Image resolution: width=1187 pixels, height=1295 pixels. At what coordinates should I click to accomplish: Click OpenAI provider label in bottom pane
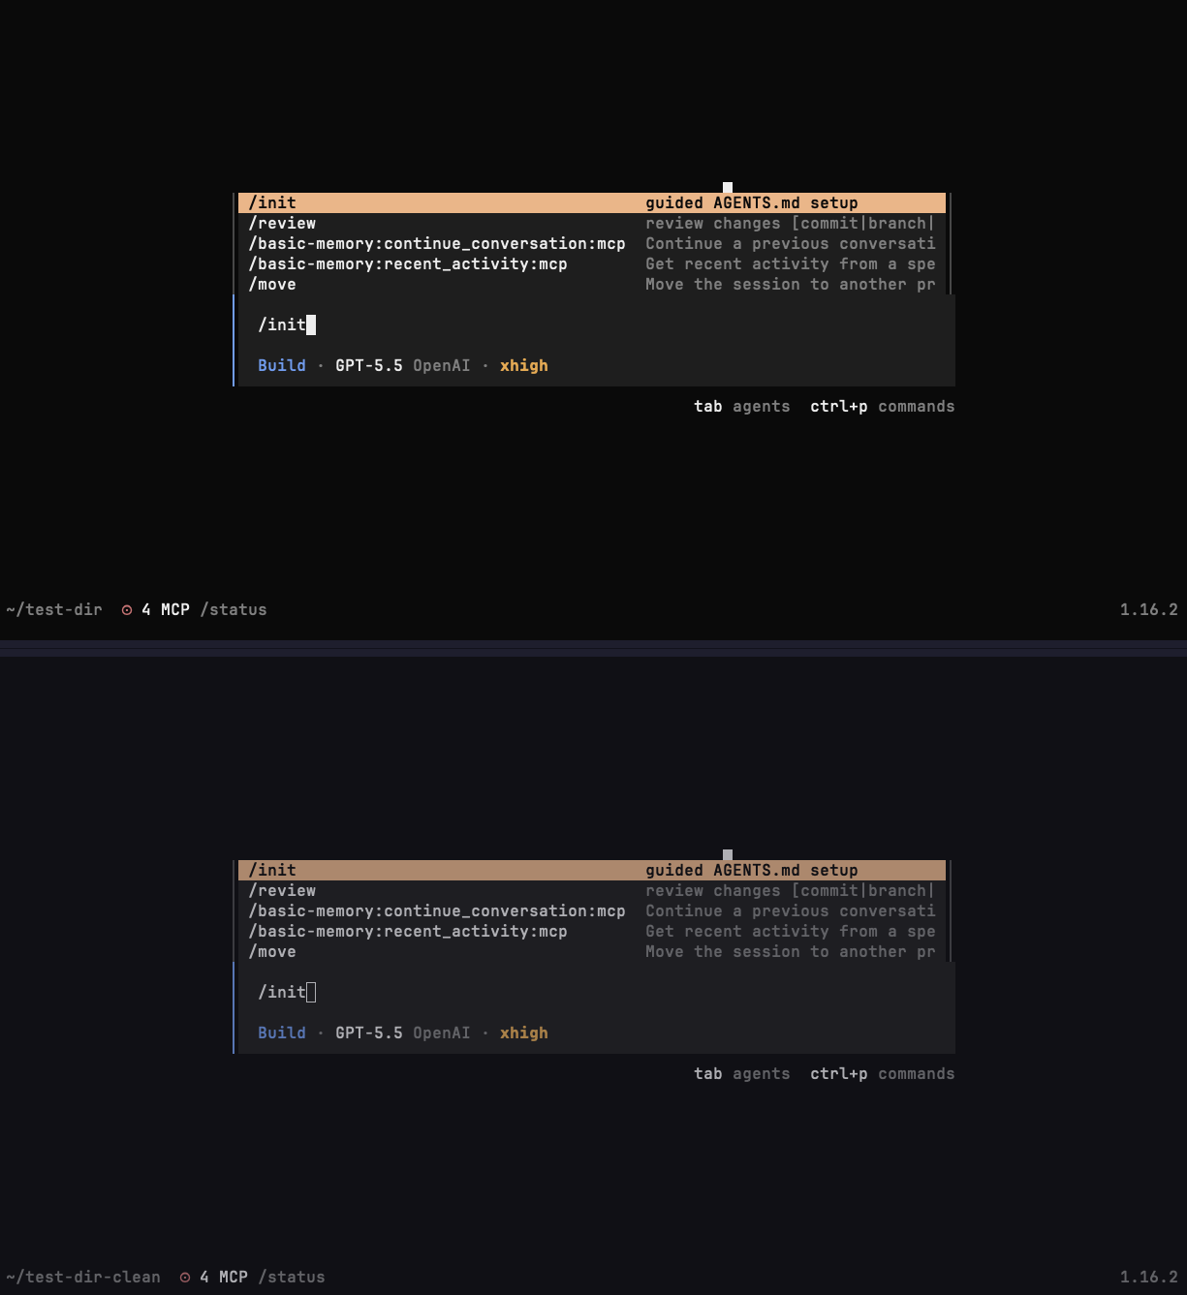(x=442, y=1033)
